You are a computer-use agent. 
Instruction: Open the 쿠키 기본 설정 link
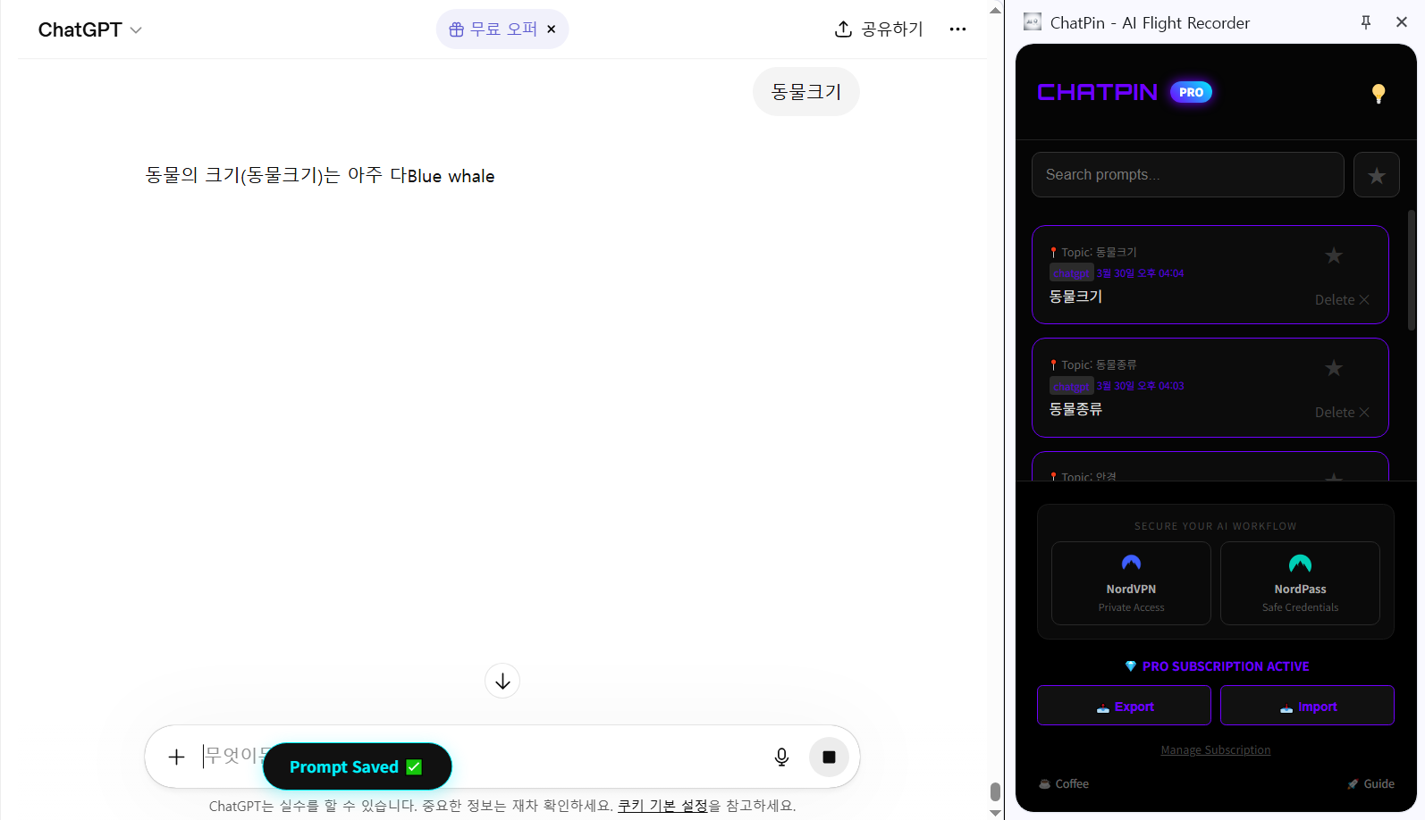(662, 806)
